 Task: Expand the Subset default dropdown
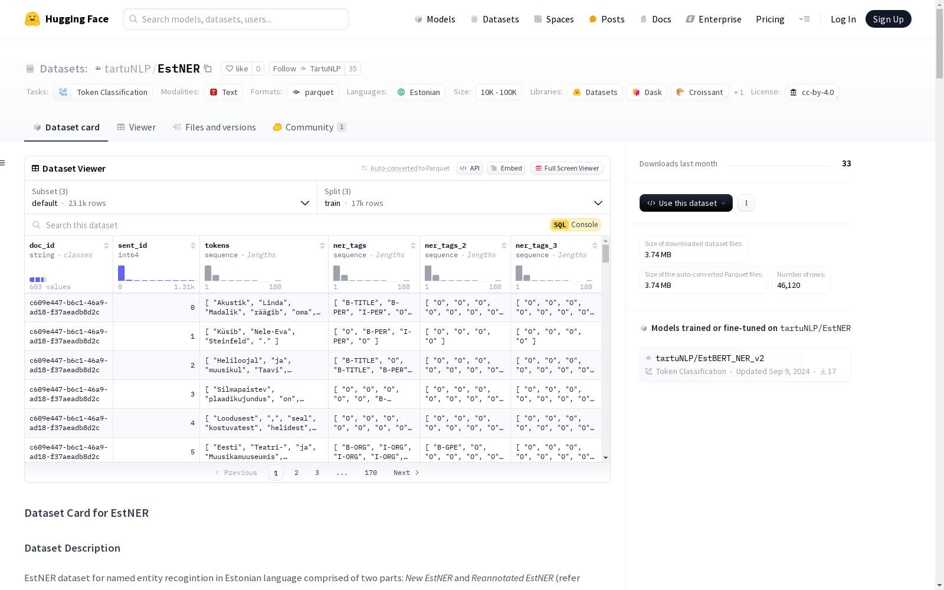tap(171, 197)
